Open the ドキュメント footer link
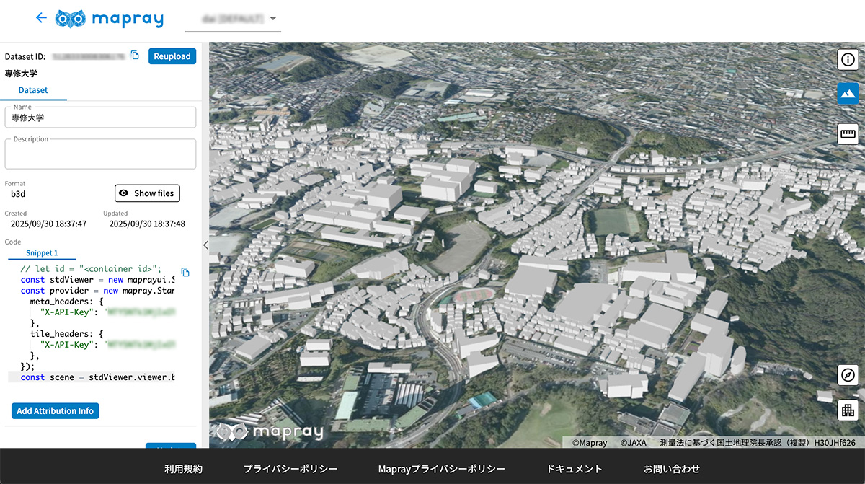The height and width of the screenshot is (484, 865). 575,469
